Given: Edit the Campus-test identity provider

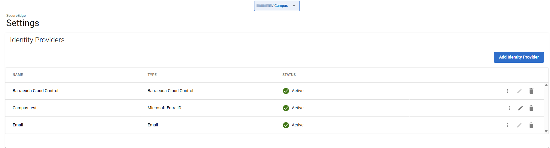Looking at the screenshot, I should pyautogui.click(x=521, y=108).
